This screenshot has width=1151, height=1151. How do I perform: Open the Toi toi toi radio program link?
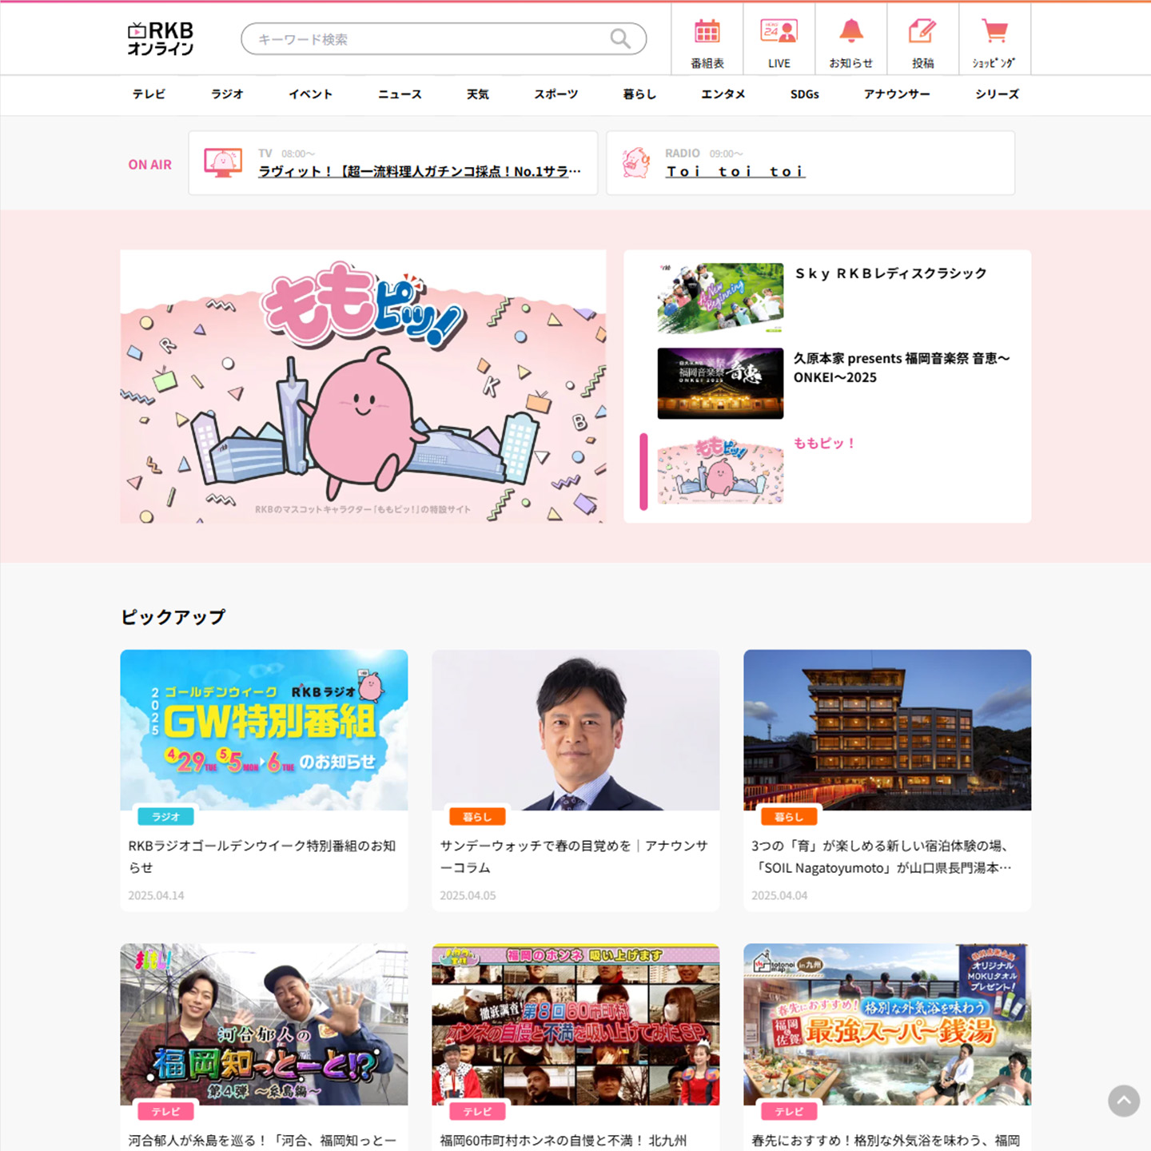point(735,172)
